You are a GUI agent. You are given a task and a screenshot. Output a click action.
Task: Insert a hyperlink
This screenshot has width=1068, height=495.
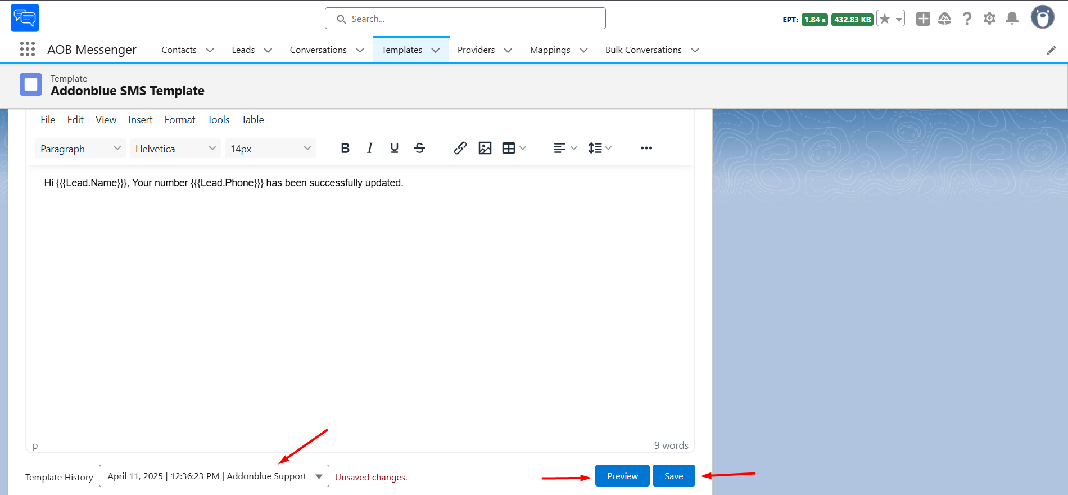coord(460,148)
